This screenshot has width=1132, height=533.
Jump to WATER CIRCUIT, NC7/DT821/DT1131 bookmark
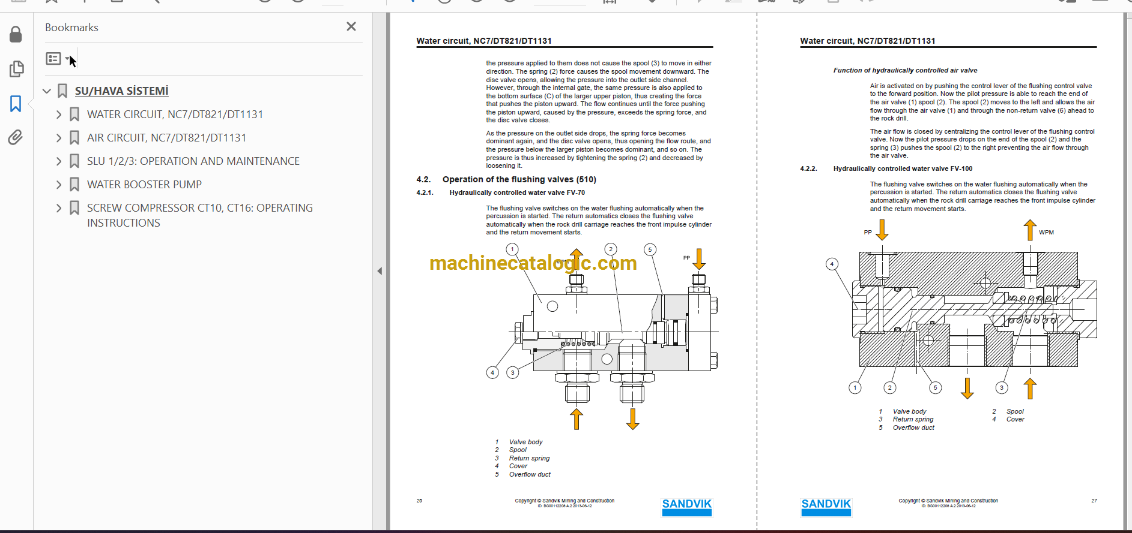click(175, 115)
